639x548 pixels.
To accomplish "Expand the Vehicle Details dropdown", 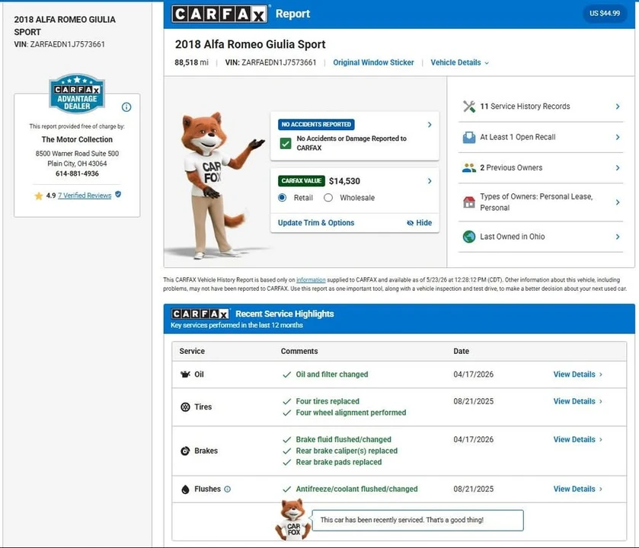I will pos(460,62).
